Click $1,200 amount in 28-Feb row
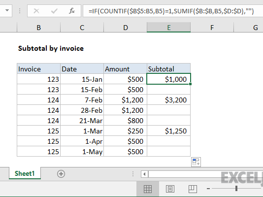The height and width of the screenshot is (197, 263). click(125, 110)
